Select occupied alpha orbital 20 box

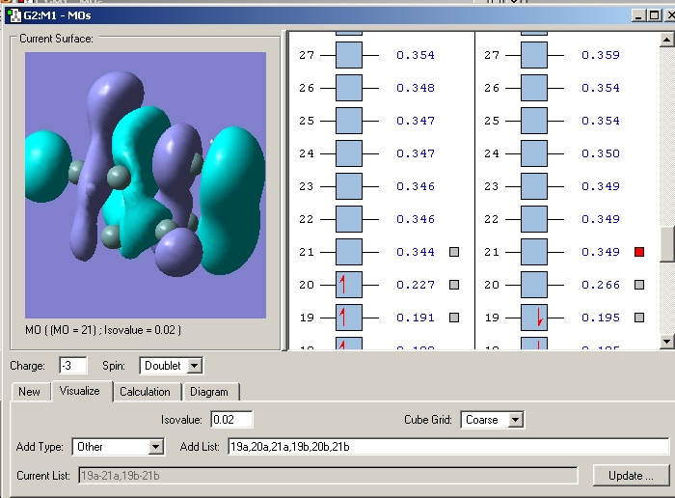[x=349, y=285]
